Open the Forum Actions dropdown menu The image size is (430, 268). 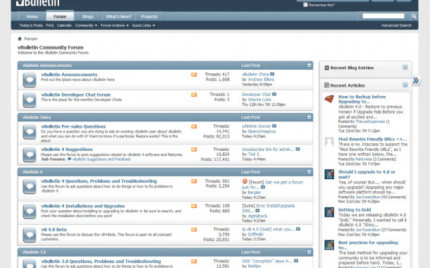(115, 25)
